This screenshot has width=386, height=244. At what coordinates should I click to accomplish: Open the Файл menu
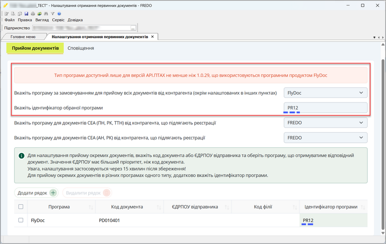[x=9, y=20]
